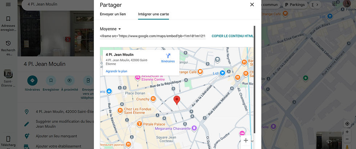Switch to Envoyer un lien tab
Image resolution: width=356 pixels, height=149 pixels.
[x=113, y=14]
